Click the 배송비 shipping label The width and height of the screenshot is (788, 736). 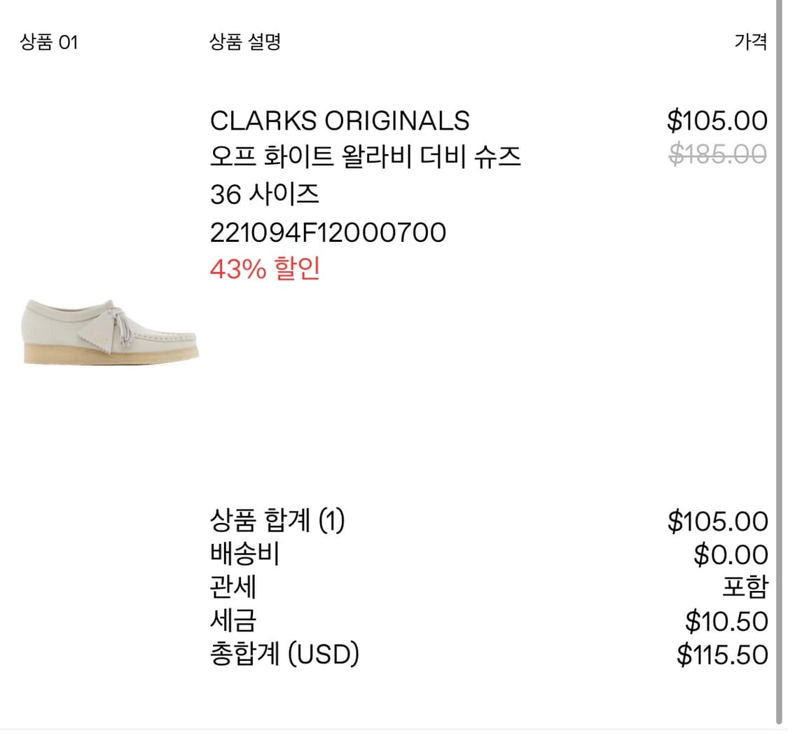pos(244,554)
